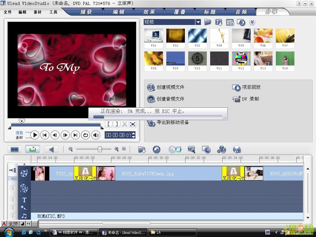316x237 pixels.
Task: Toggle ripple editing lock on title track
Action: pos(13,200)
